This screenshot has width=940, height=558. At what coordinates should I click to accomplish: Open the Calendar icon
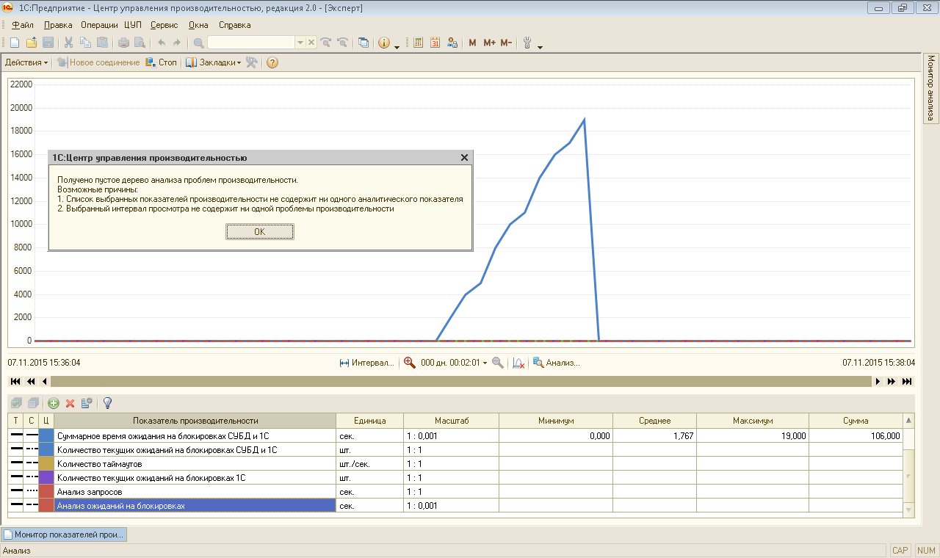(x=435, y=43)
